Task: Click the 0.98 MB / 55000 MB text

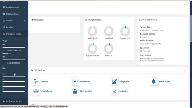Action: [14, 50]
